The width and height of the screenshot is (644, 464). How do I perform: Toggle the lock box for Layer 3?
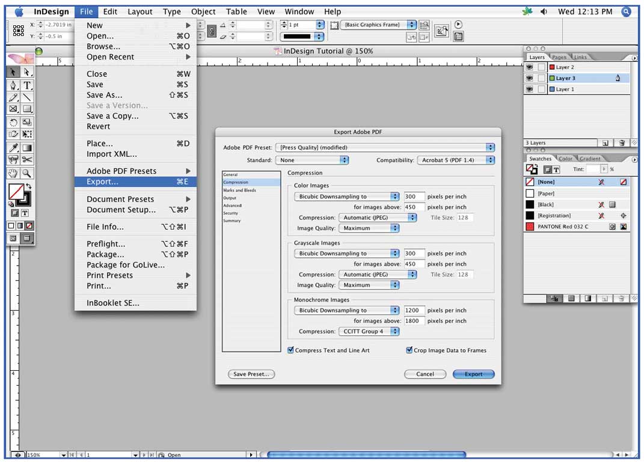[542, 78]
